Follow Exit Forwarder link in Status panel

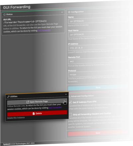tap(44, 30)
